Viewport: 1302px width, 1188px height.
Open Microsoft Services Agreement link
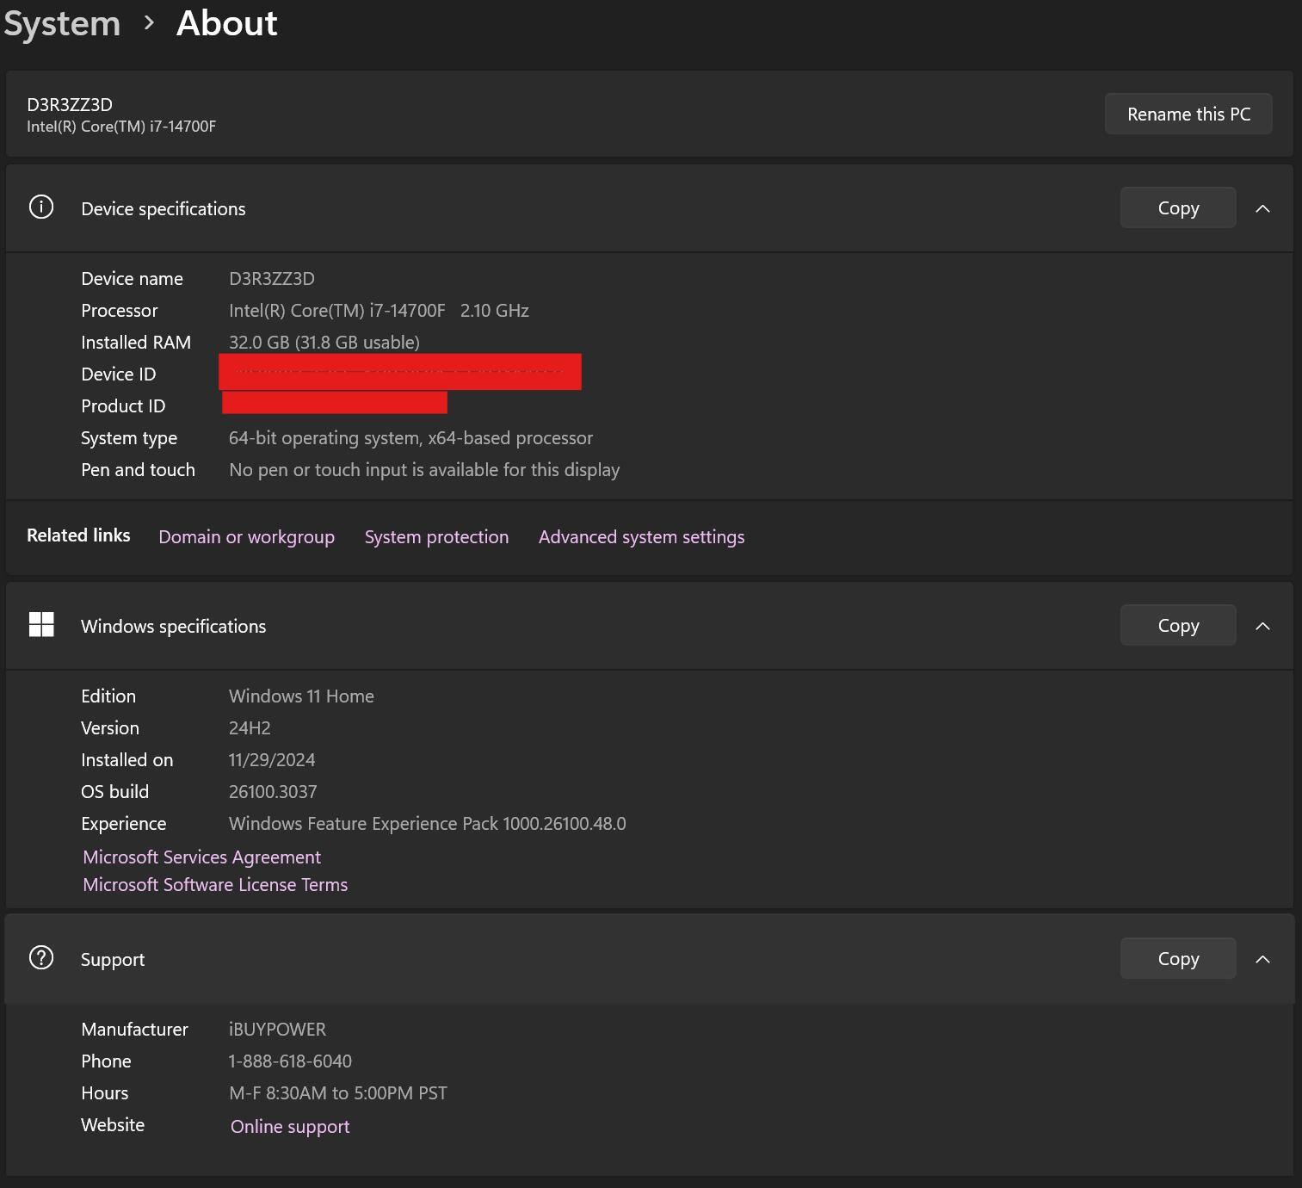(201, 857)
